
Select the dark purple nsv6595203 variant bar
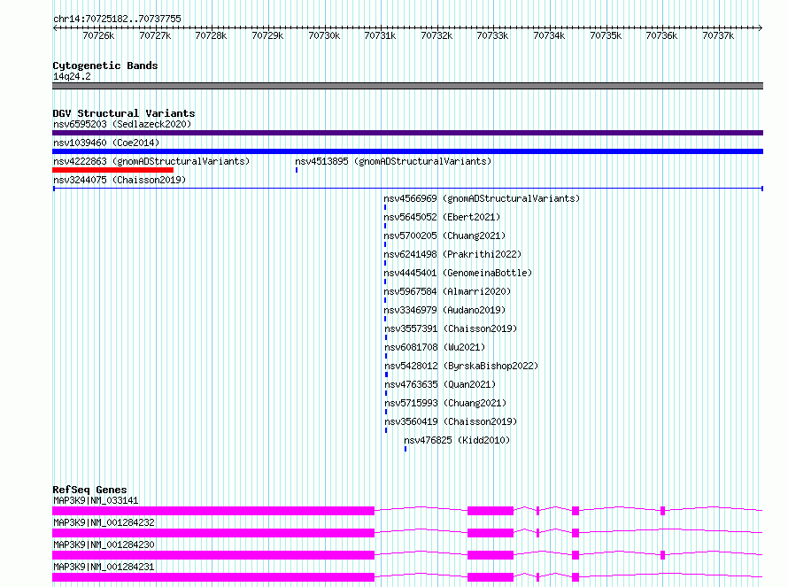(x=407, y=133)
